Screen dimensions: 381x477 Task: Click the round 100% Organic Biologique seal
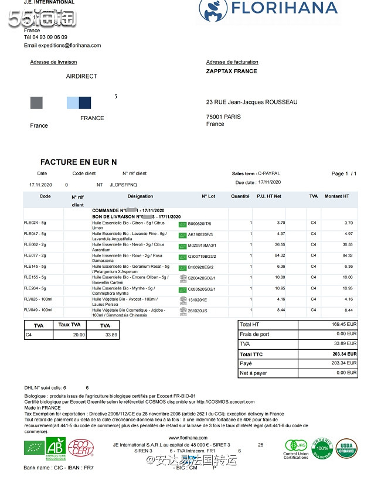point(321,448)
